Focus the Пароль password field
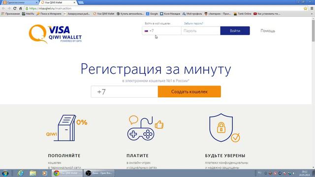The height and width of the screenshot is (177, 315). click(x=201, y=30)
